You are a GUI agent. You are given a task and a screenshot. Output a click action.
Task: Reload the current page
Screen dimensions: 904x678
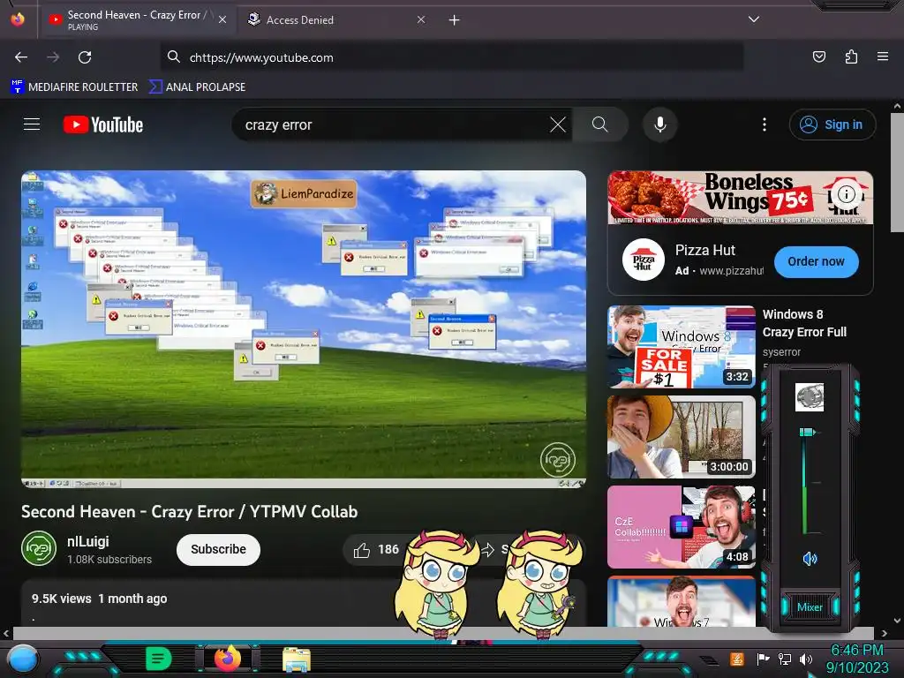(85, 57)
